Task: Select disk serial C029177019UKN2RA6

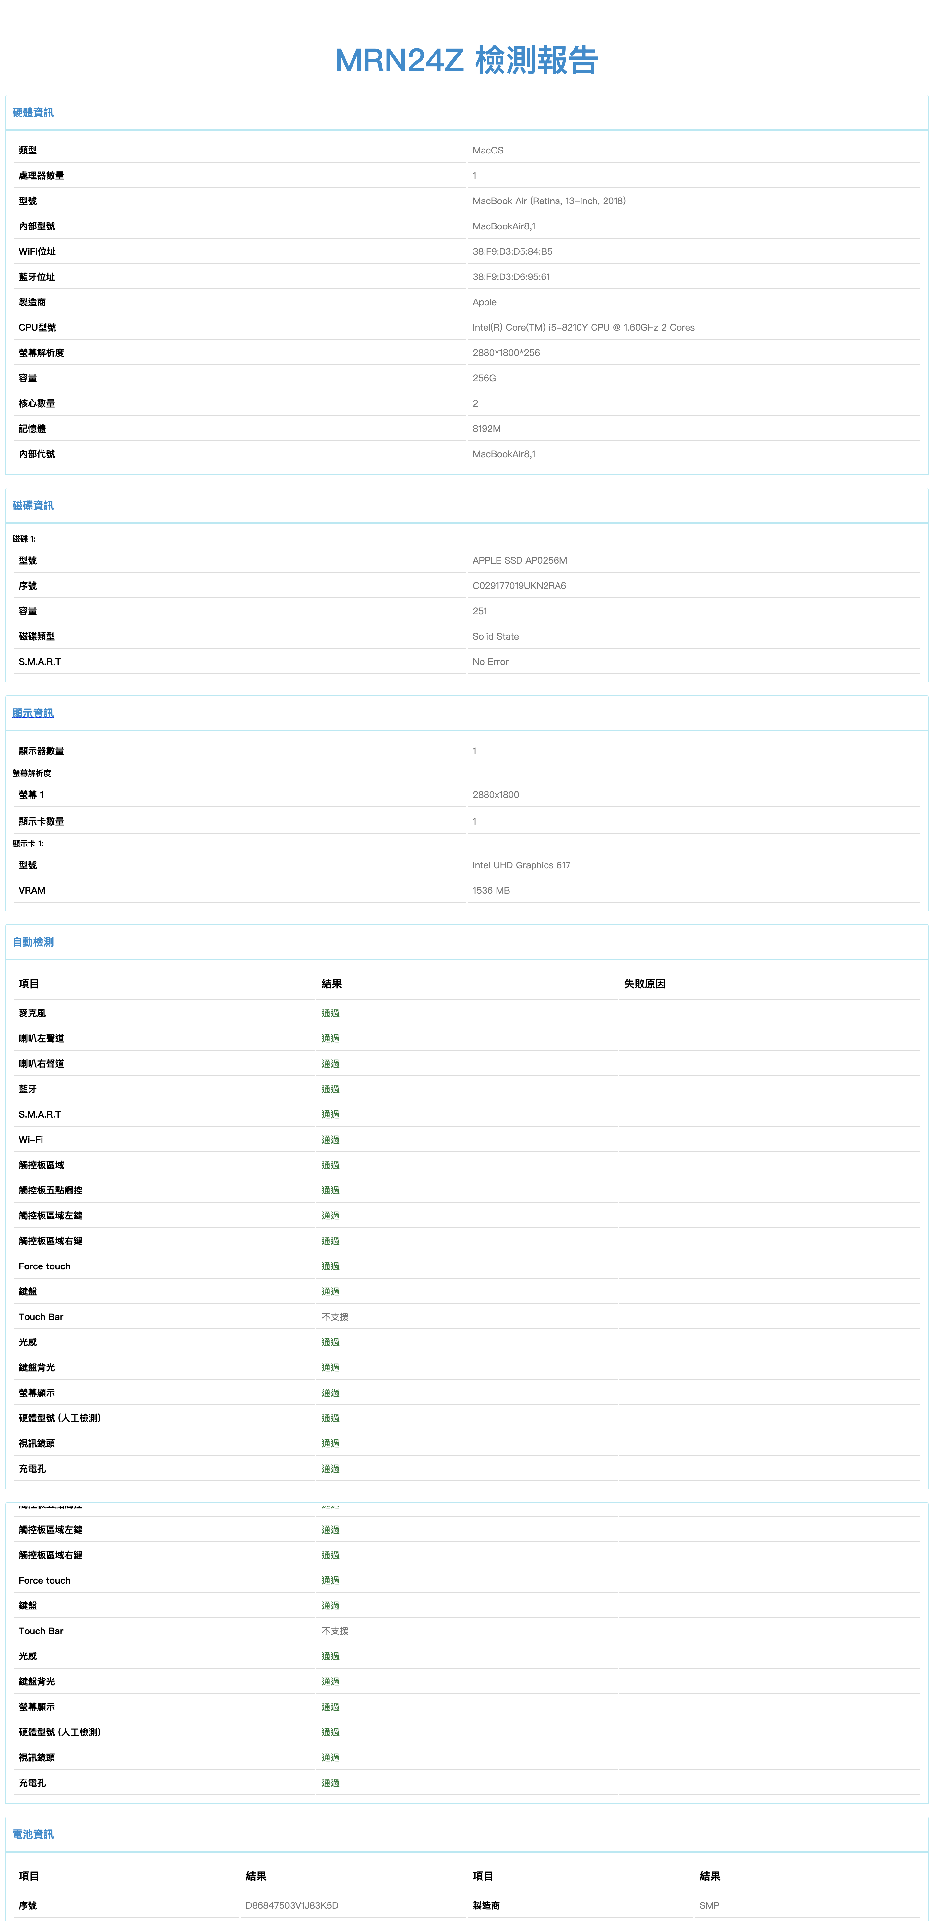Action: point(520,586)
